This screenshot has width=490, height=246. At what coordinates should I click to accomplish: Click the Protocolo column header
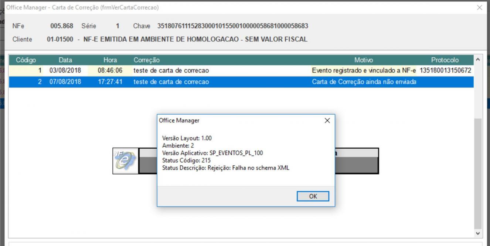click(x=445, y=60)
